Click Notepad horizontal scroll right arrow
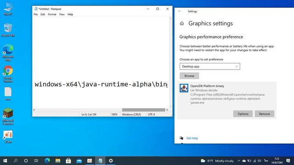Image resolution: width=294 pixels, height=165 pixels. point(167,110)
